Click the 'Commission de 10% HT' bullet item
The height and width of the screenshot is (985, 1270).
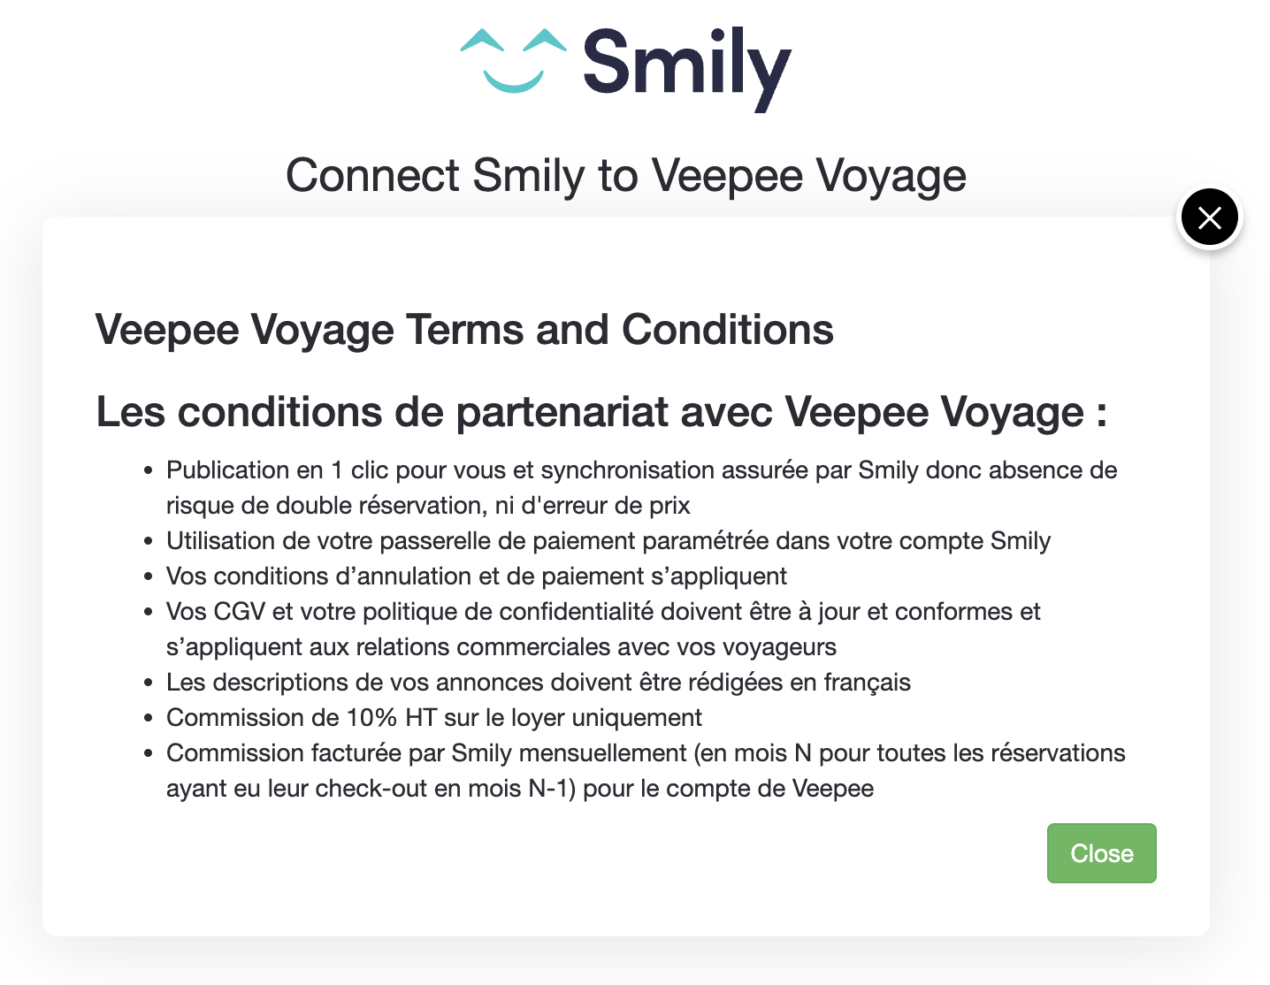click(x=434, y=717)
